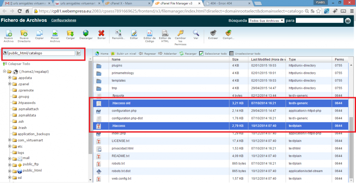Select the plugins directory row

pyautogui.click(x=221, y=66)
